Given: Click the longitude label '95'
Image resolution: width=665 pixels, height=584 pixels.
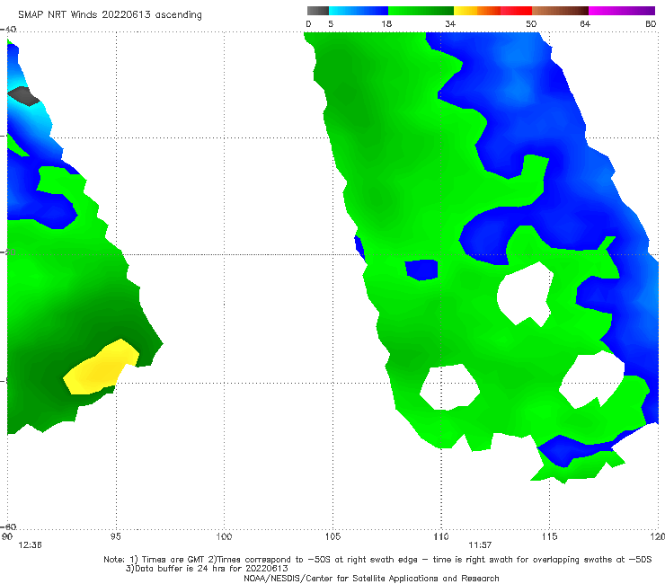Looking at the screenshot, I should [115, 537].
